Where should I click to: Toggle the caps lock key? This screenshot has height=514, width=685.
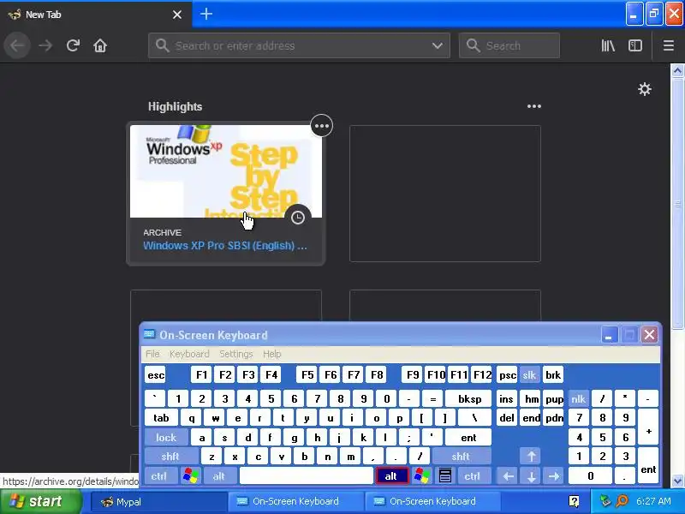[166, 438]
